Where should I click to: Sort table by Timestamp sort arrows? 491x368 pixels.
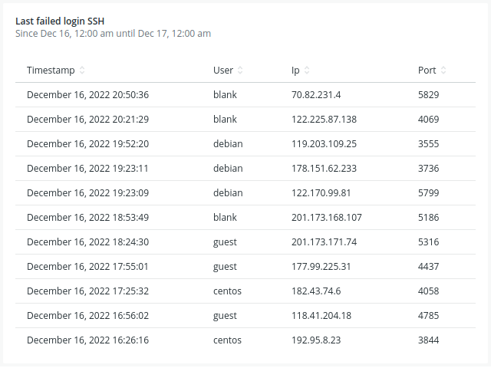82,70
